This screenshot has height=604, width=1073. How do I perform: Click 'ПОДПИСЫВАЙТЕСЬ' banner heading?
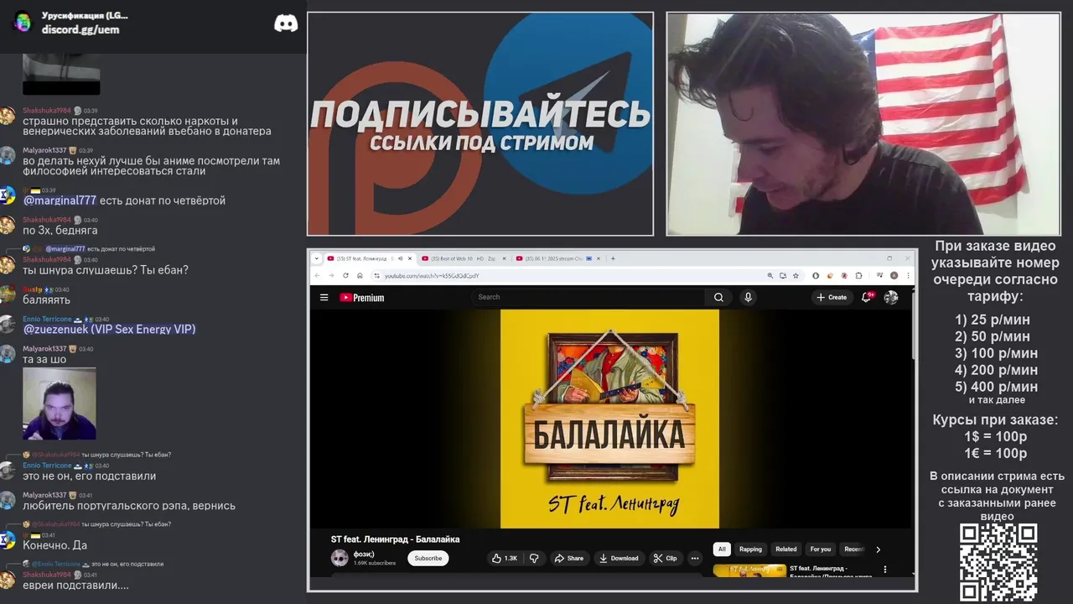coord(480,115)
